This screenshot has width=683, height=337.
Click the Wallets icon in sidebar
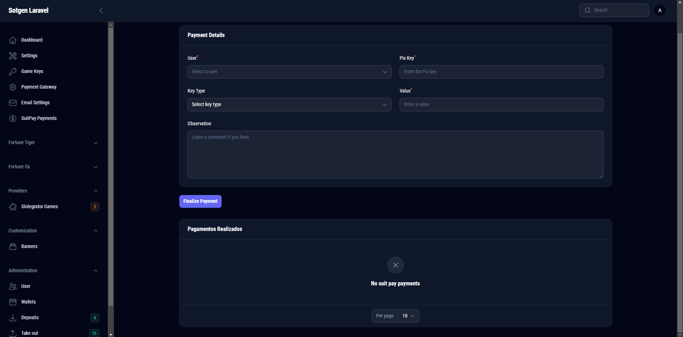(x=13, y=302)
